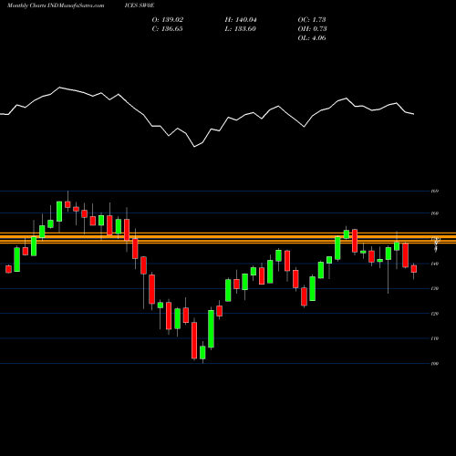456x456 pixels.
Task: Select the lowest green candle at chart bottom
Action: [202, 352]
